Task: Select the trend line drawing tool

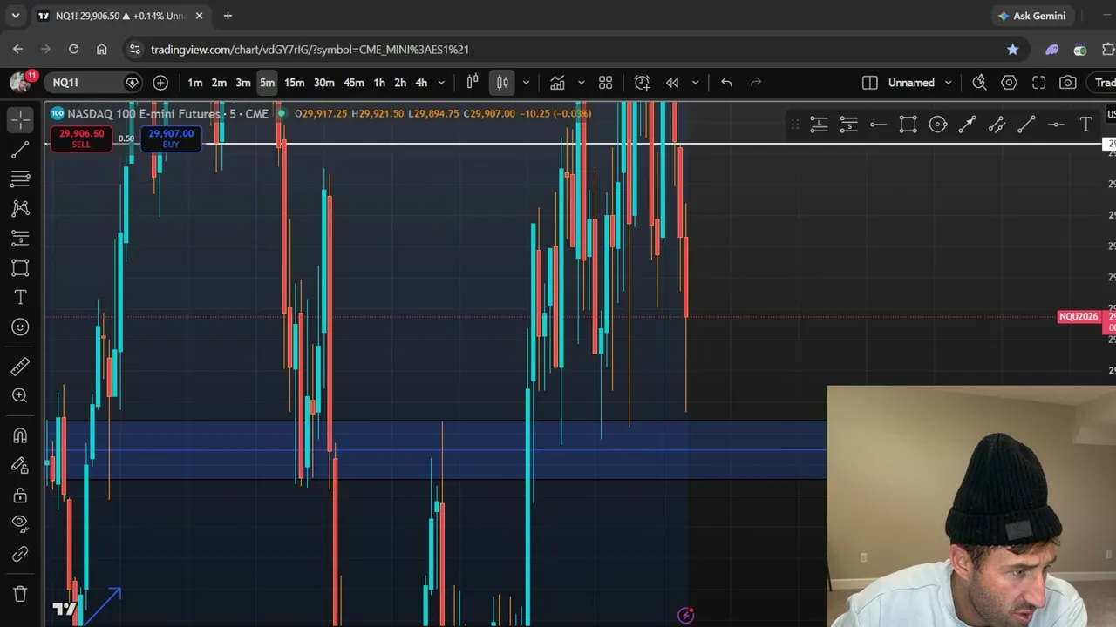Action: [x=20, y=150]
